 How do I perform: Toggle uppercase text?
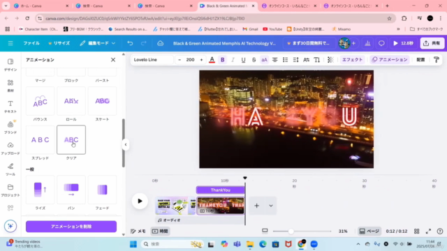[x=264, y=60]
